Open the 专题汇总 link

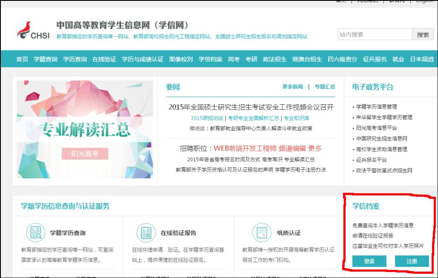click(x=325, y=86)
